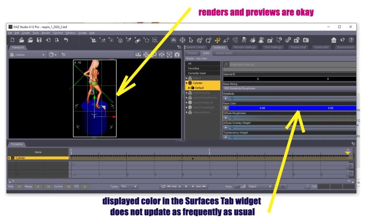Select the Favorites filter

pos(203,68)
